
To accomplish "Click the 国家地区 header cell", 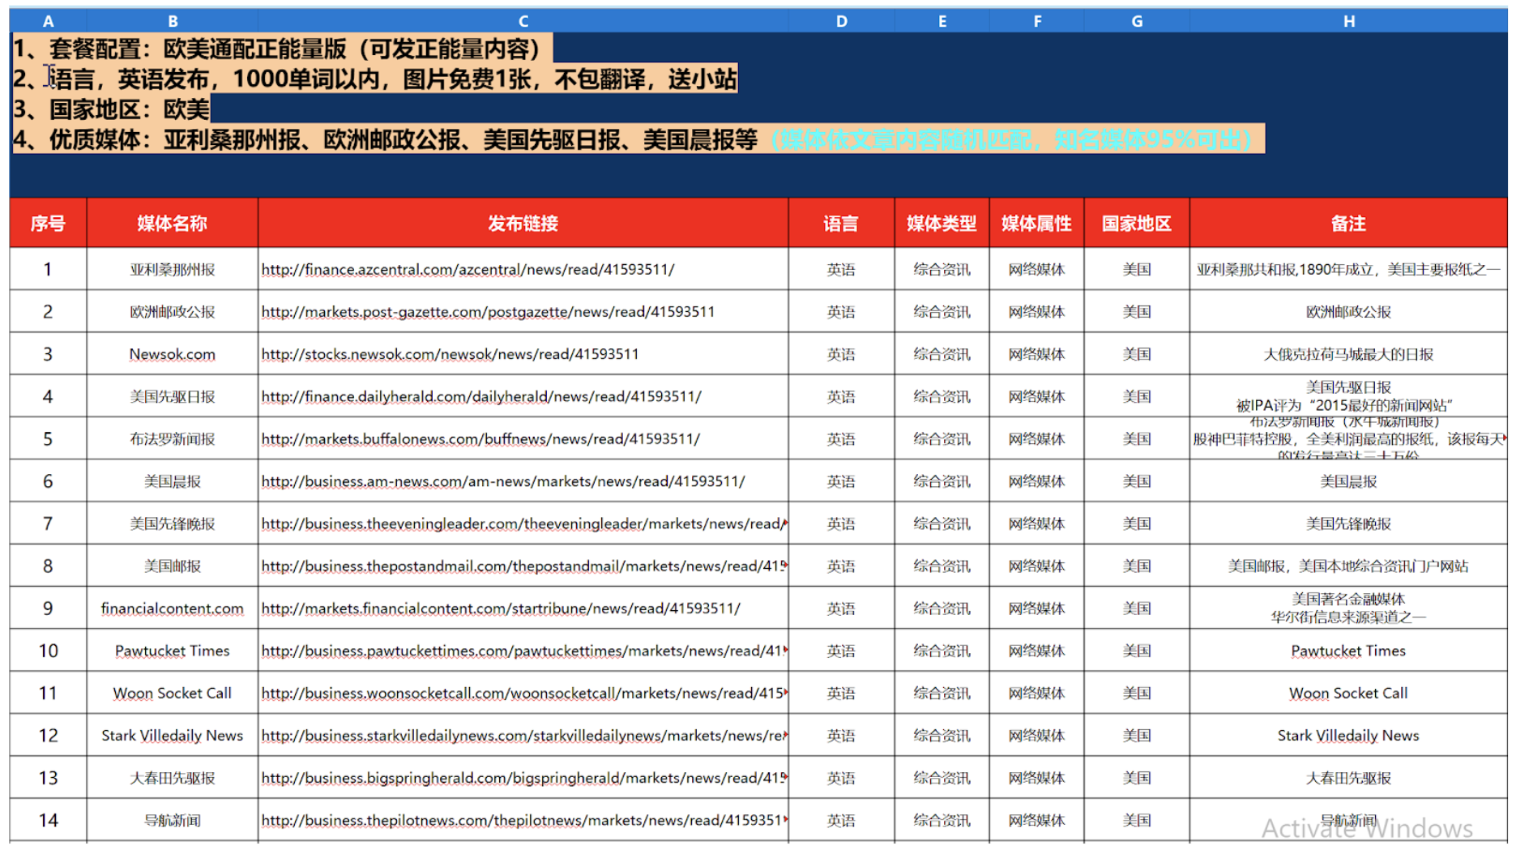I will tap(1137, 223).
